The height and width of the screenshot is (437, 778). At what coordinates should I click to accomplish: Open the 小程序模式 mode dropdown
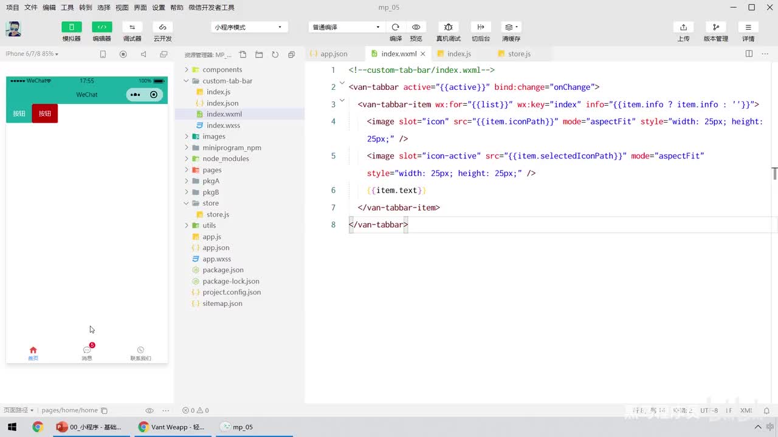coord(247,27)
